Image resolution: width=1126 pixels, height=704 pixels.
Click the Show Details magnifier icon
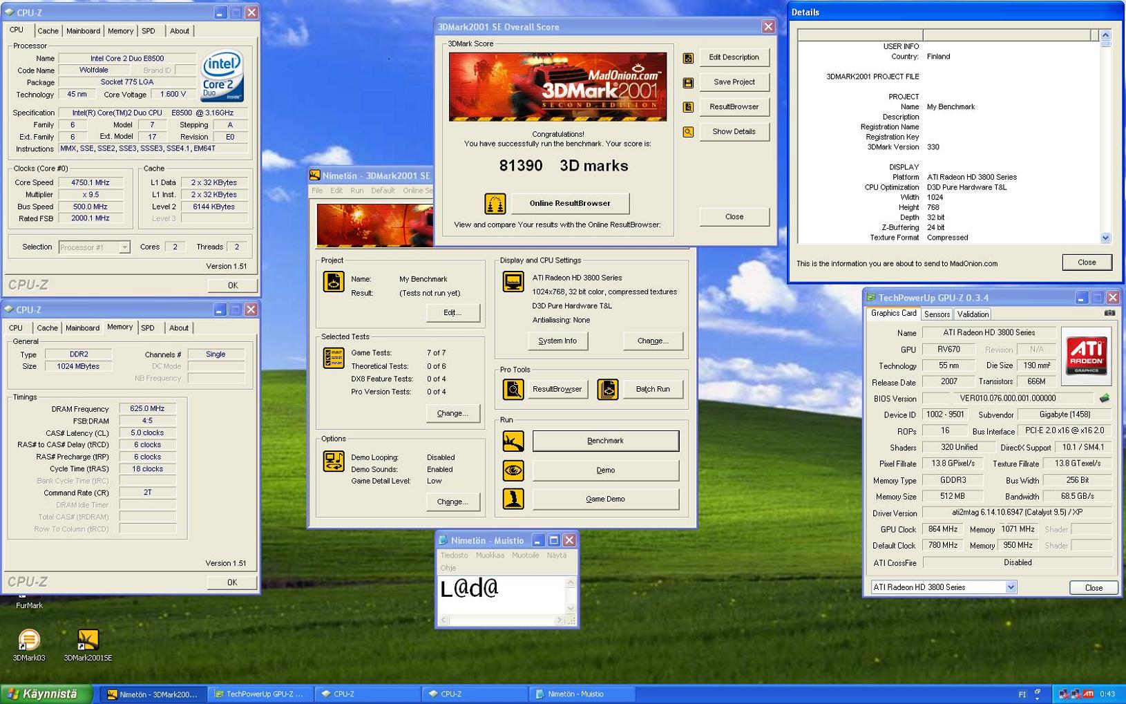[688, 132]
